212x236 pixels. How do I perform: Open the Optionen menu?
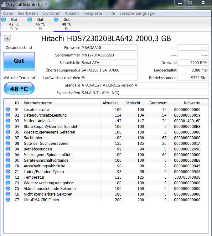tap(51, 13)
